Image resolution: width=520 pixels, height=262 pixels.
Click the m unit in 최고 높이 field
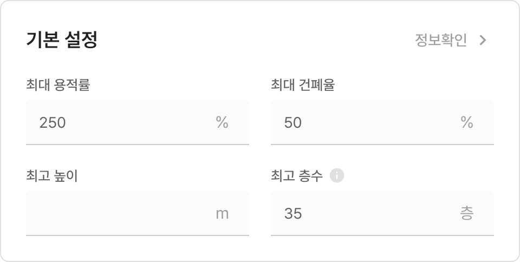(x=222, y=214)
